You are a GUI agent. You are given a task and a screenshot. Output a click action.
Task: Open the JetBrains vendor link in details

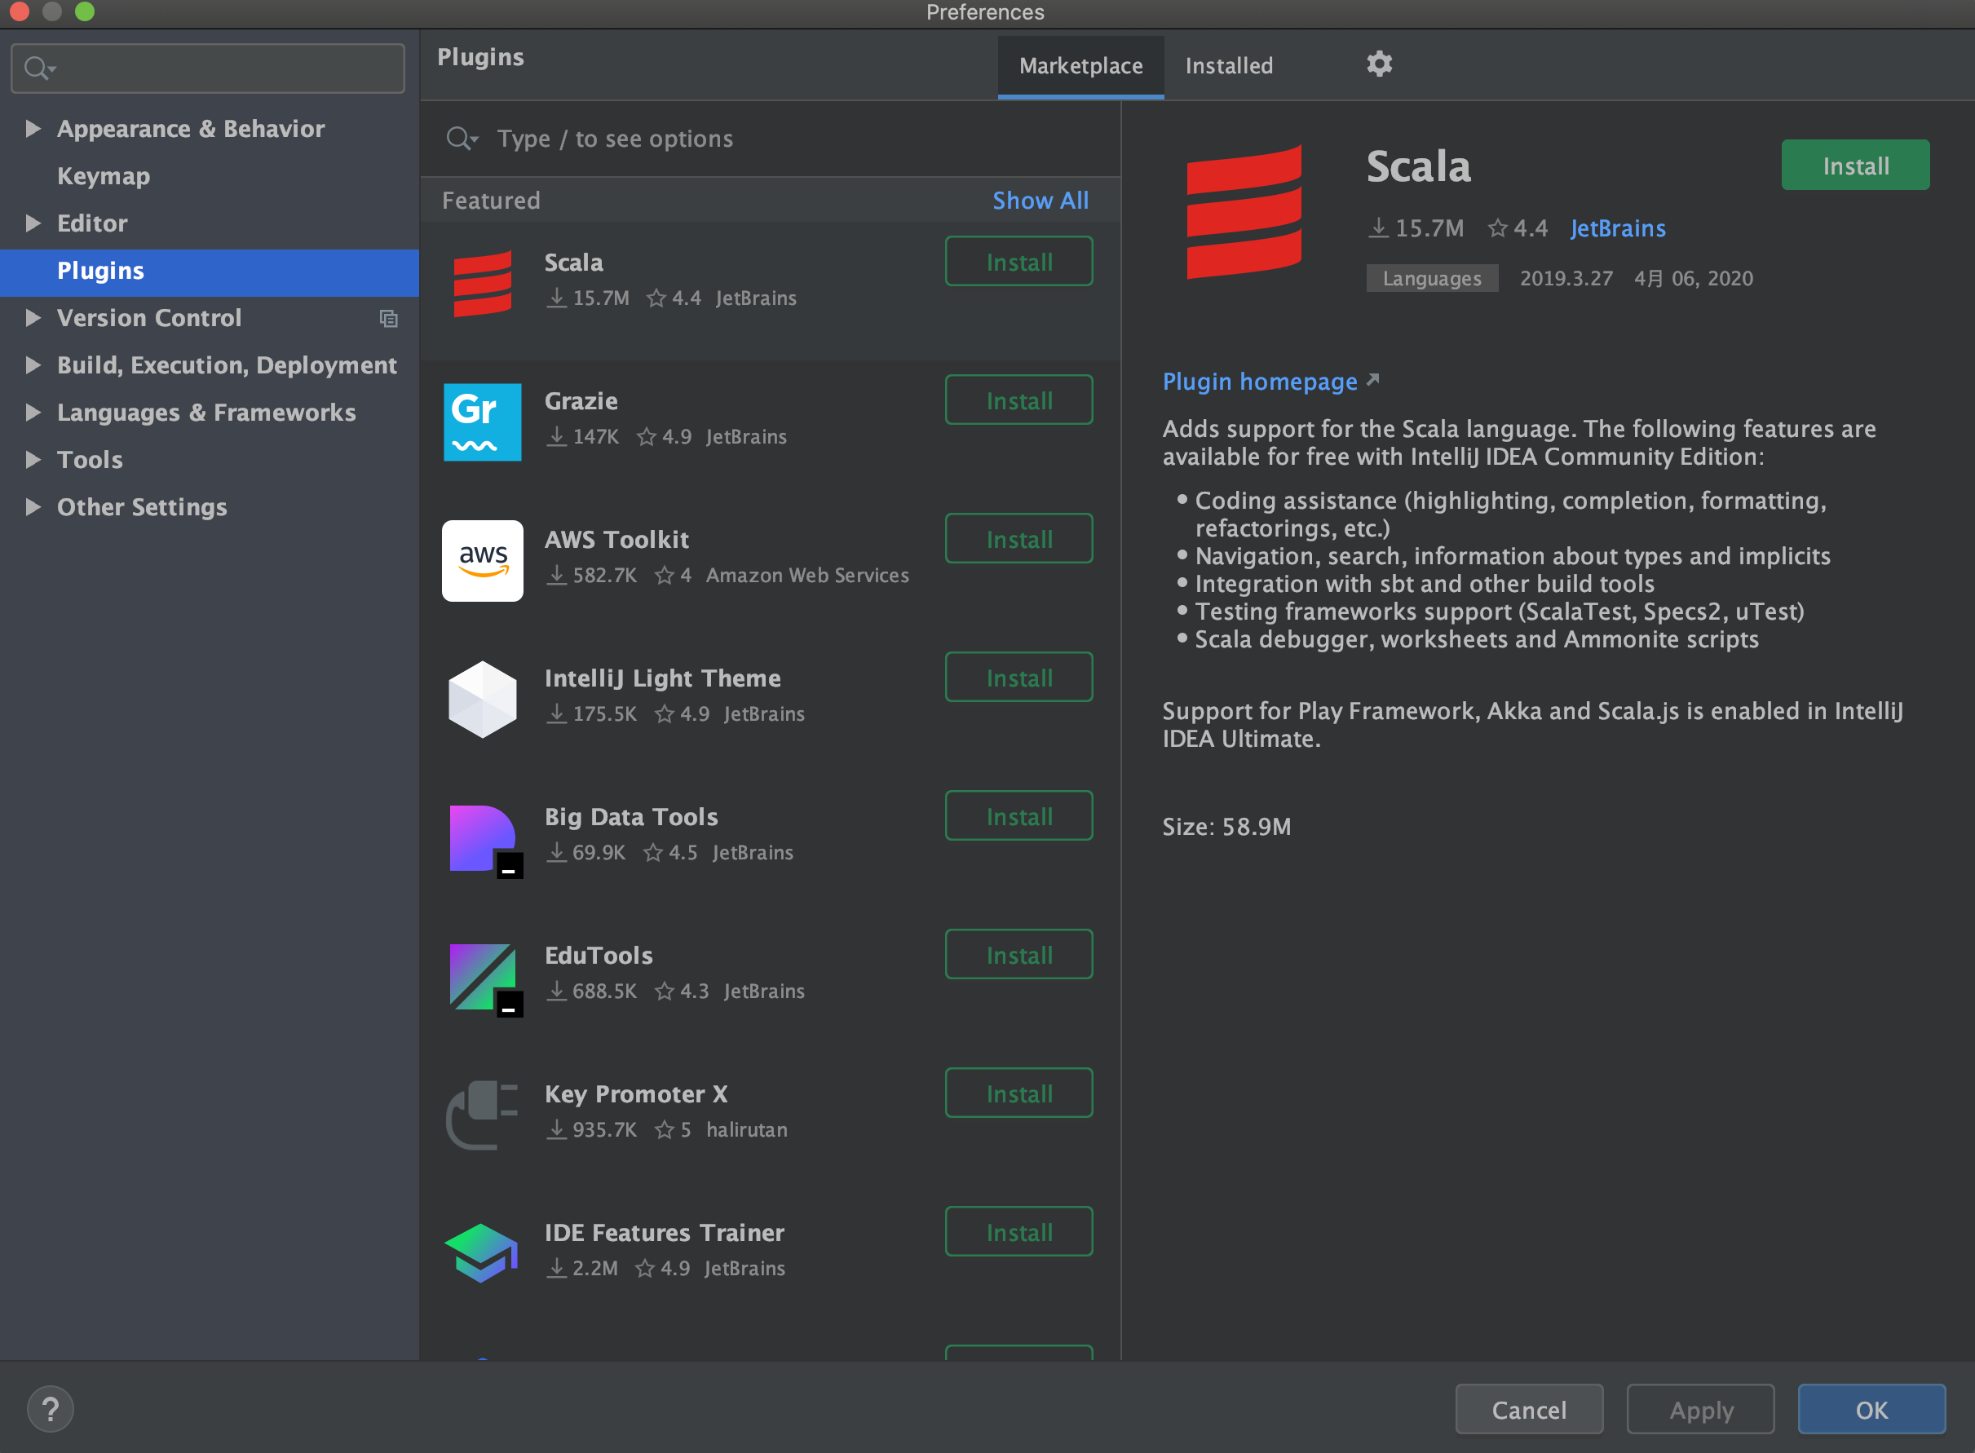(1617, 228)
